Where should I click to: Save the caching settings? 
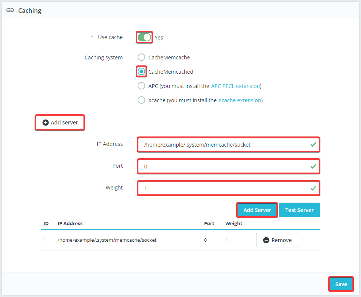click(x=341, y=284)
